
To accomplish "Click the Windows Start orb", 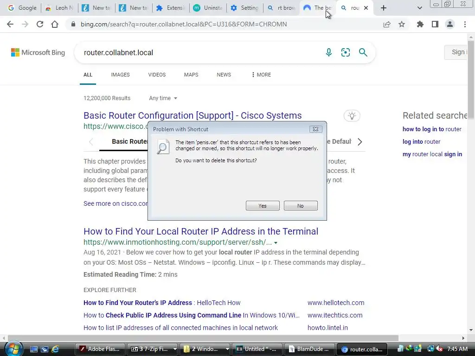I will [x=13, y=349].
